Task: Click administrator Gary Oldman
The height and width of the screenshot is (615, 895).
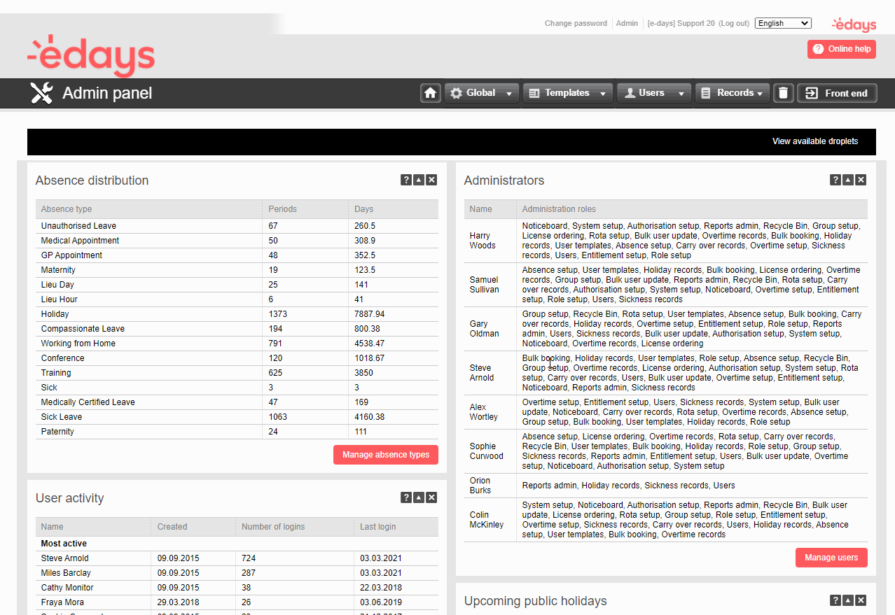Action: [484, 329]
